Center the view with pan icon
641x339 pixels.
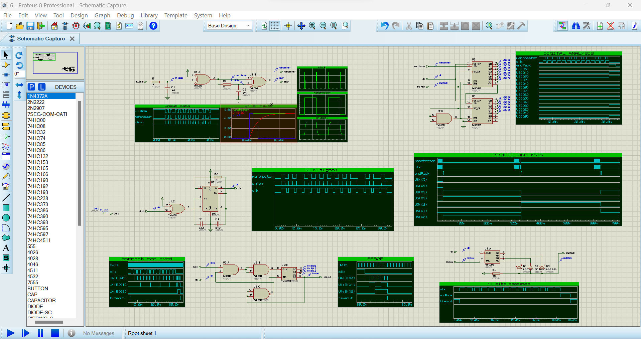[301, 26]
